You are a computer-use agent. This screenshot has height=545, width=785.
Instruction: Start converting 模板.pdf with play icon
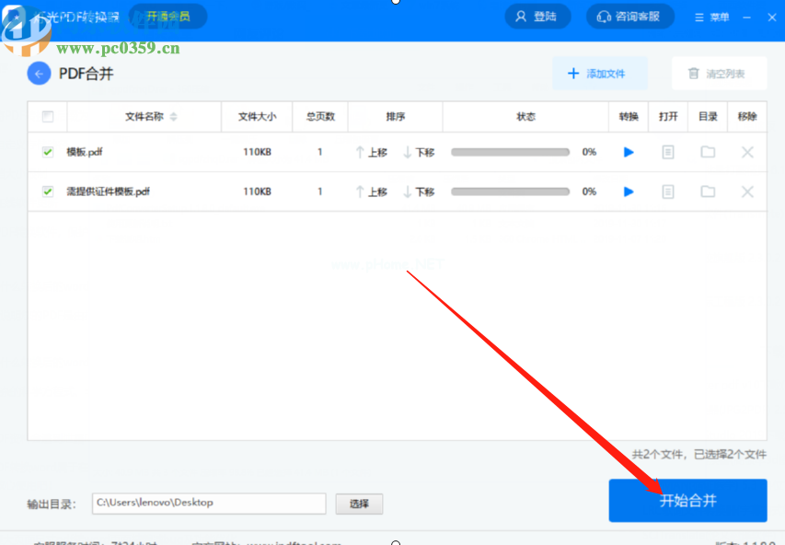[629, 152]
